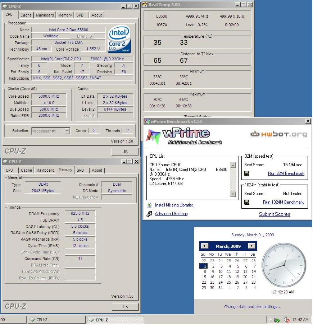The image size is (313, 325).
Task: Go to next month in calendar
Action: (x=251, y=246)
